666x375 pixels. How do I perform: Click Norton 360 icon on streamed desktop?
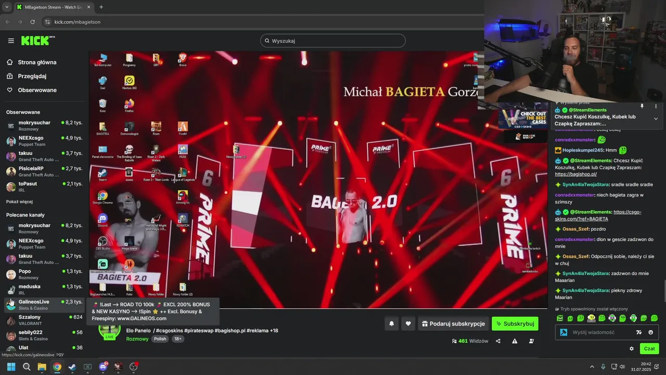tap(129, 82)
